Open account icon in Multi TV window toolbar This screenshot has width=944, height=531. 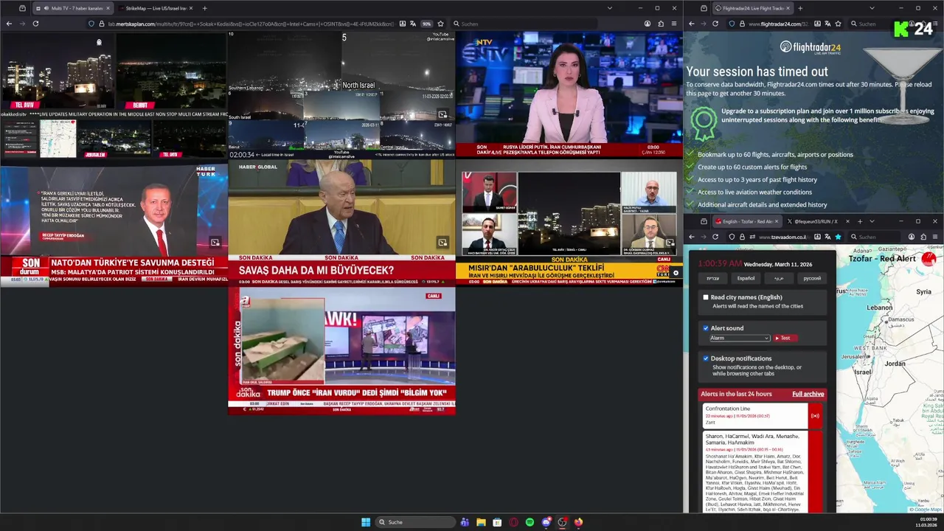[x=647, y=24]
